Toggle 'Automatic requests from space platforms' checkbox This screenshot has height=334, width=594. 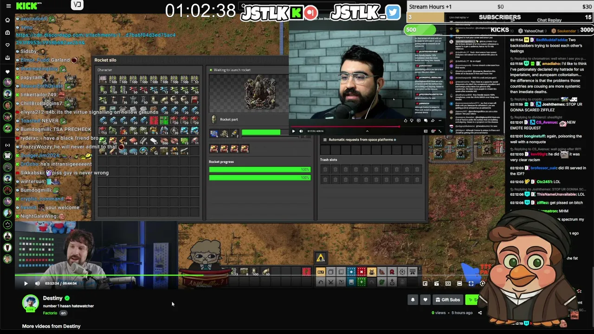[x=325, y=140]
